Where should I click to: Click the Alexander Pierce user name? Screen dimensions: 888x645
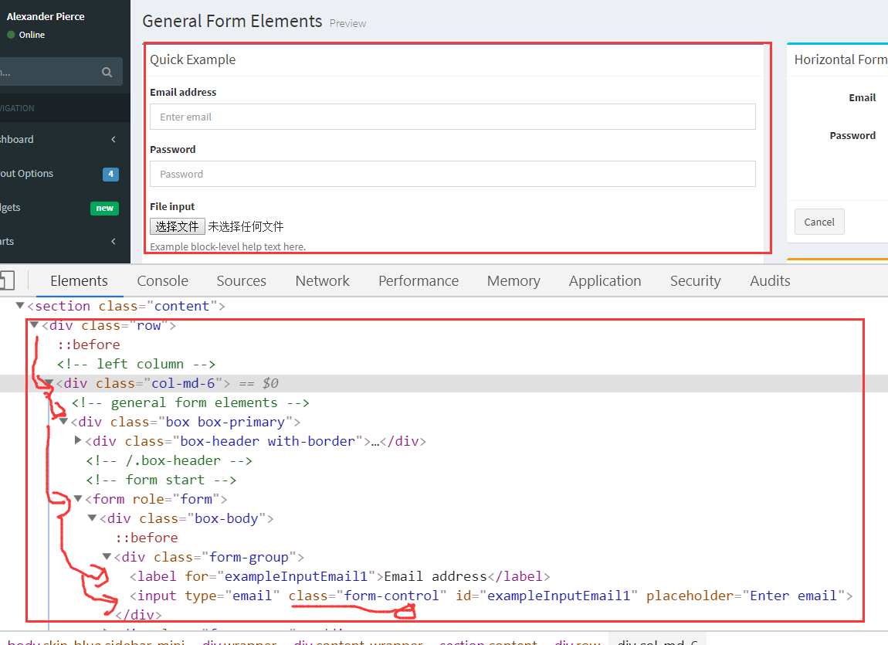coord(46,16)
